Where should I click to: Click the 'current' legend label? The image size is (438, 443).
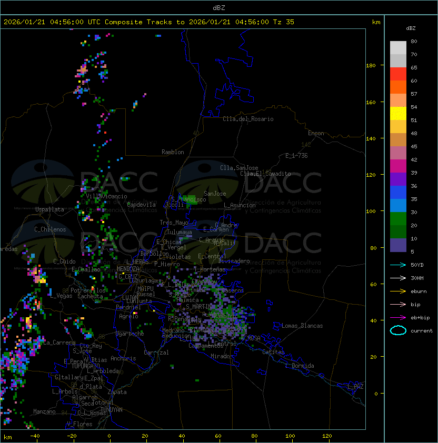(x=422, y=331)
